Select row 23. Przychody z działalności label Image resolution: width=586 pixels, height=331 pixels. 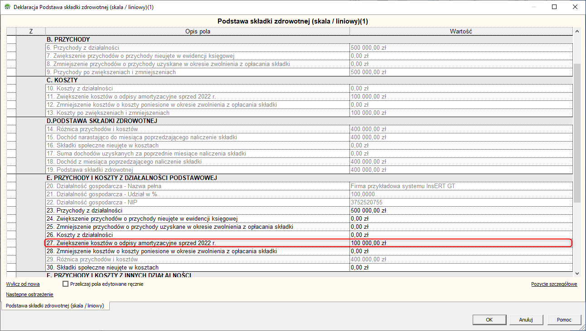tap(198, 210)
